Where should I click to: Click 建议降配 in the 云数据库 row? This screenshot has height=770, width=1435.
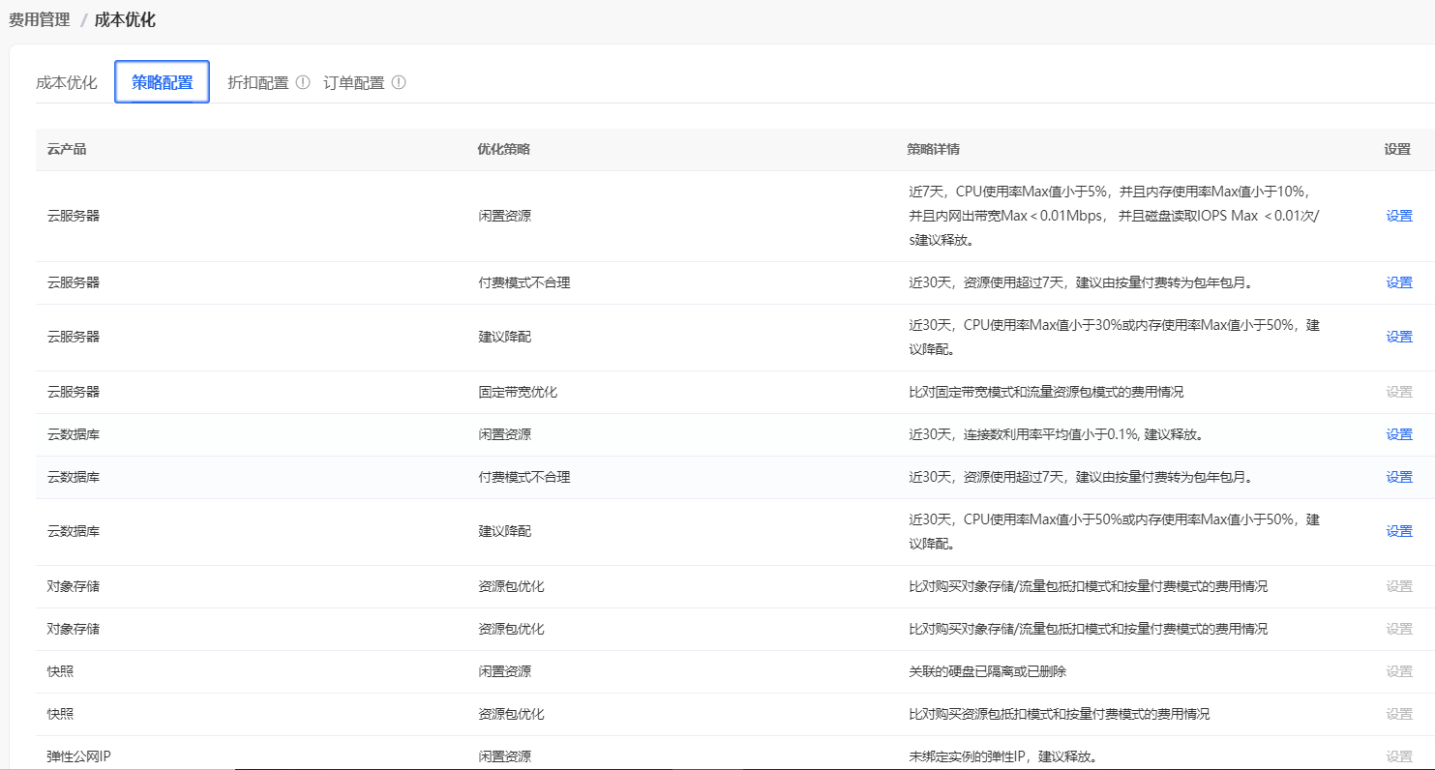504,531
